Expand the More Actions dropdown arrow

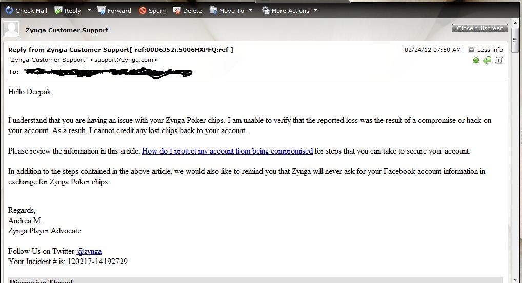click(x=315, y=10)
